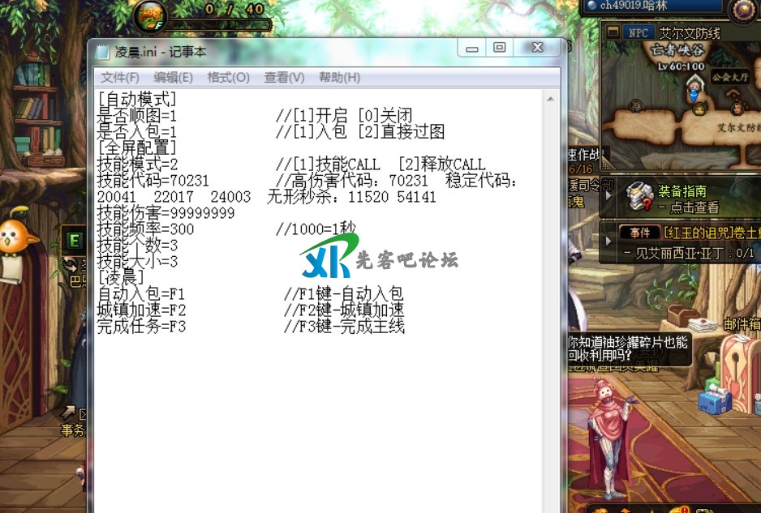This screenshot has height=513, width=761.
Task: Click the 装备指南 armor icon
Action: 638,196
